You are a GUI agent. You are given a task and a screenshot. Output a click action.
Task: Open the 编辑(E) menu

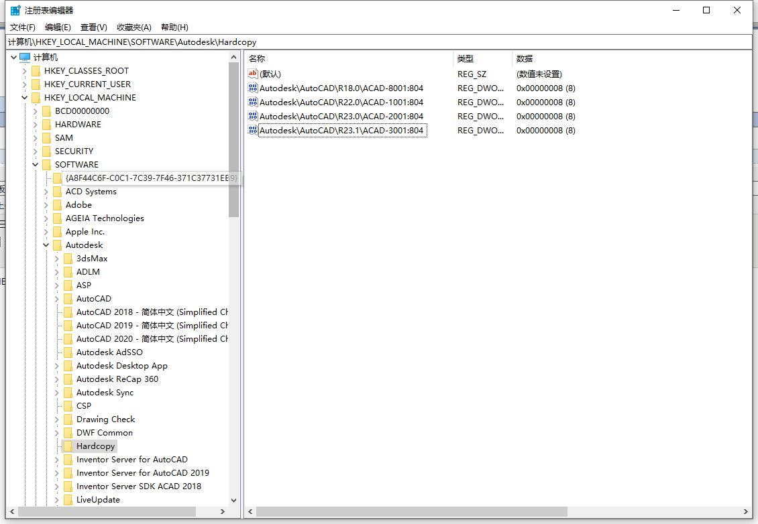(58, 27)
